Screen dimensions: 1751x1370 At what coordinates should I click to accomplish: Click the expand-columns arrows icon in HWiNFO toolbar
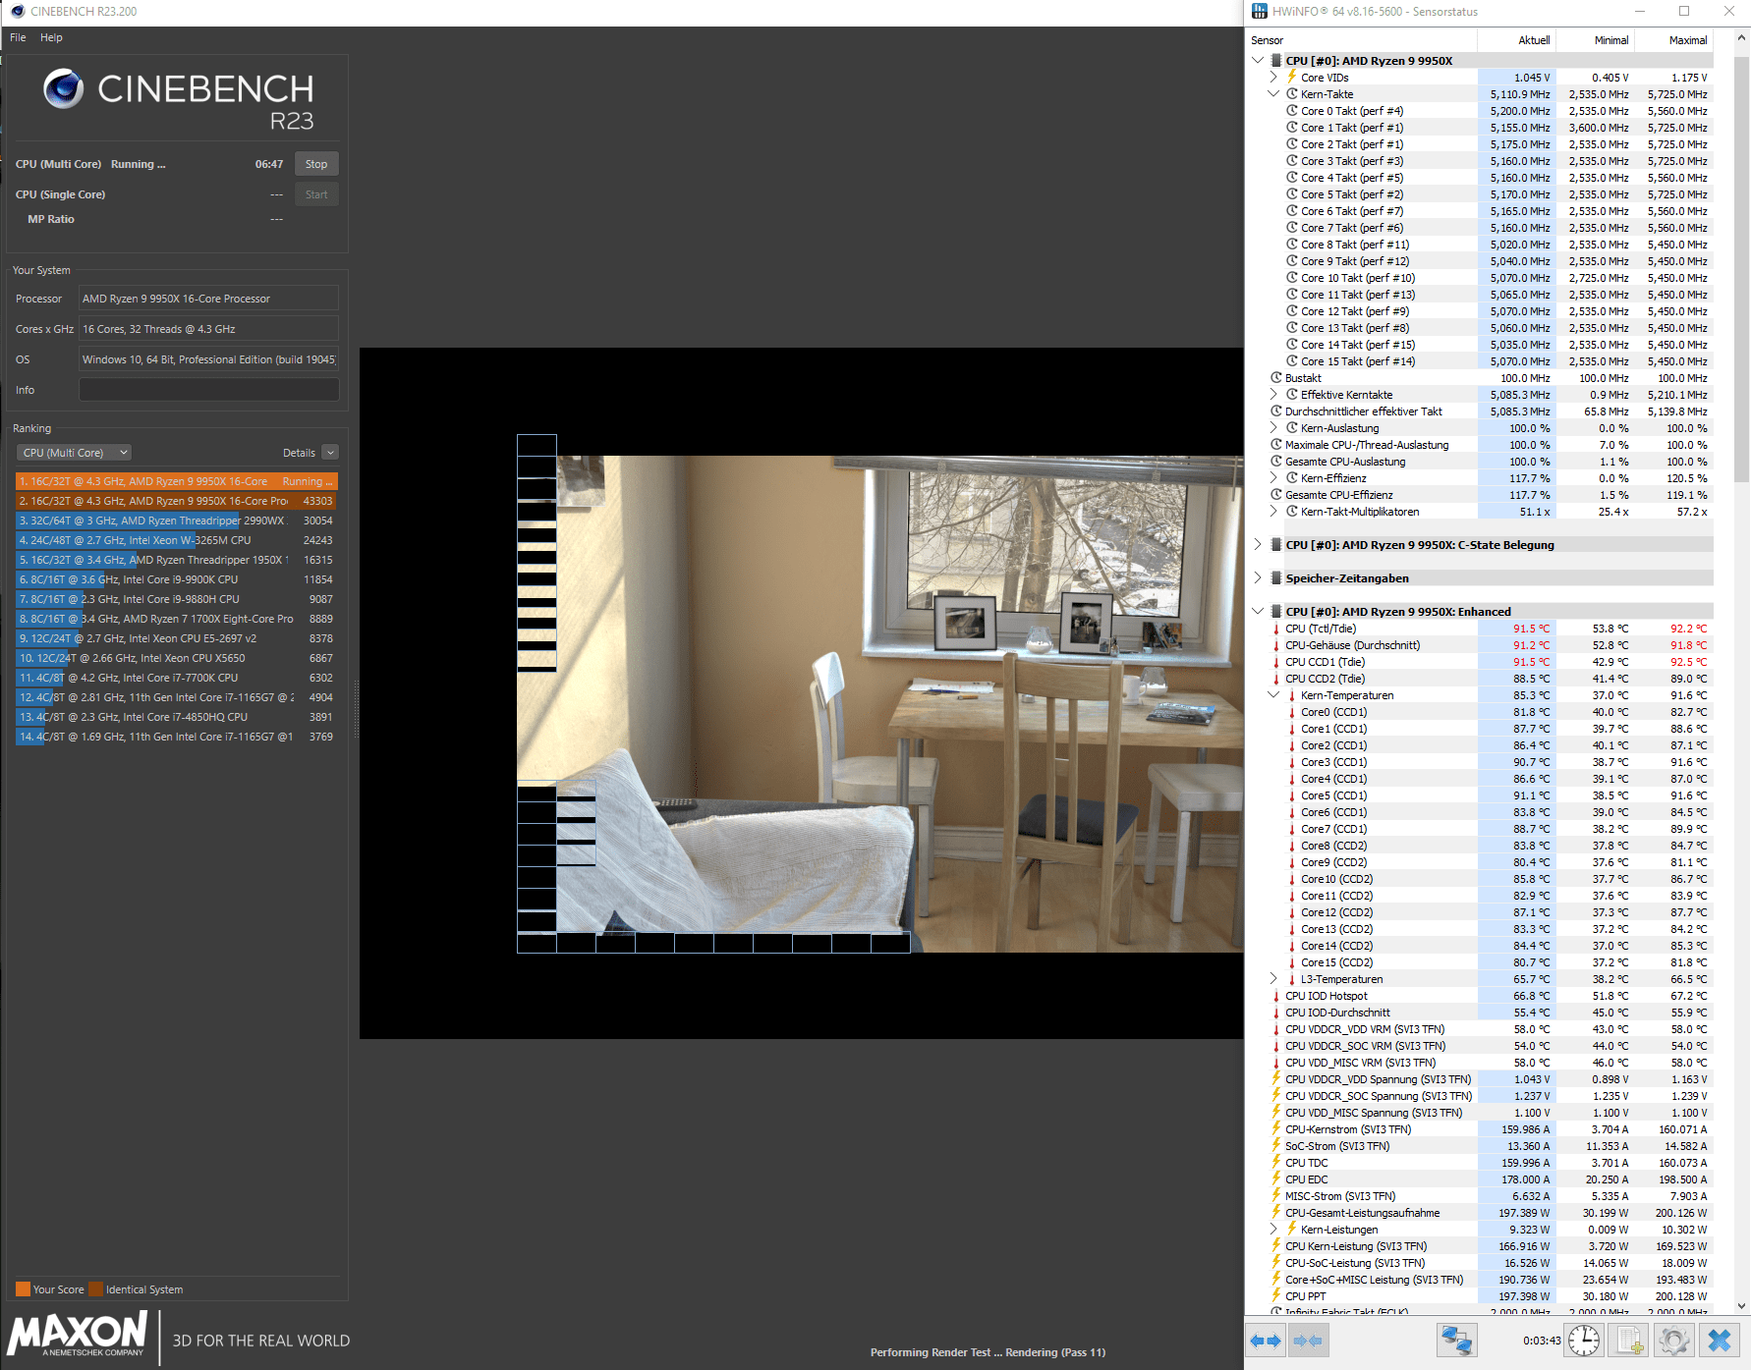1266,1341
